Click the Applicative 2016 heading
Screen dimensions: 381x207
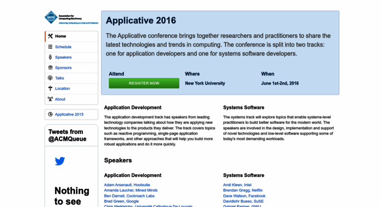tap(141, 21)
